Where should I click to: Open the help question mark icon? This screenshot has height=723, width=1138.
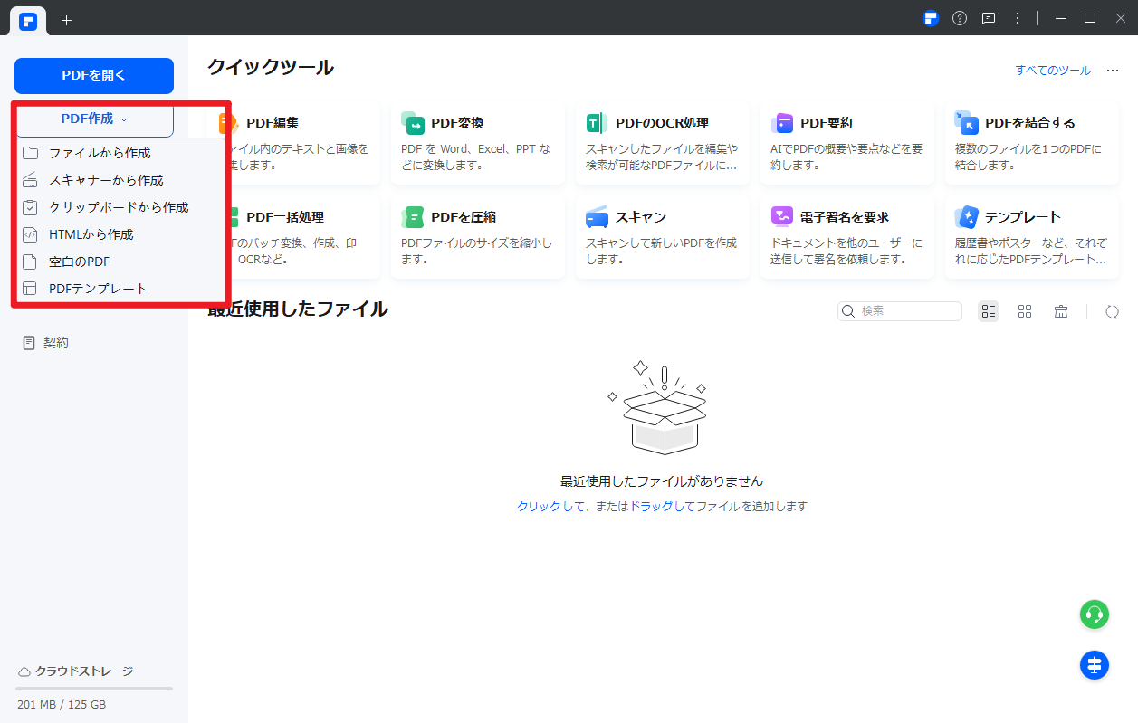tap(960, 18)
